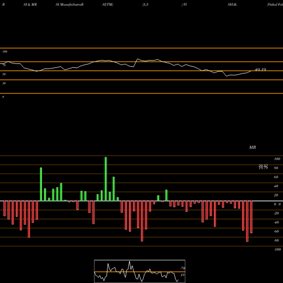The height and width of the screenshot is (283, 283).
Task: Click the MR axis label -60
Action: point(276,231)
